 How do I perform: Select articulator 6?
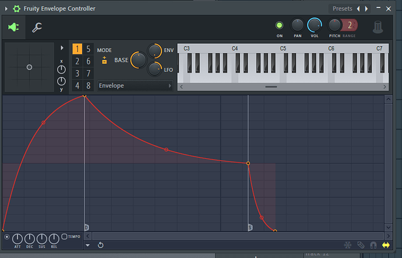point(89,61)
